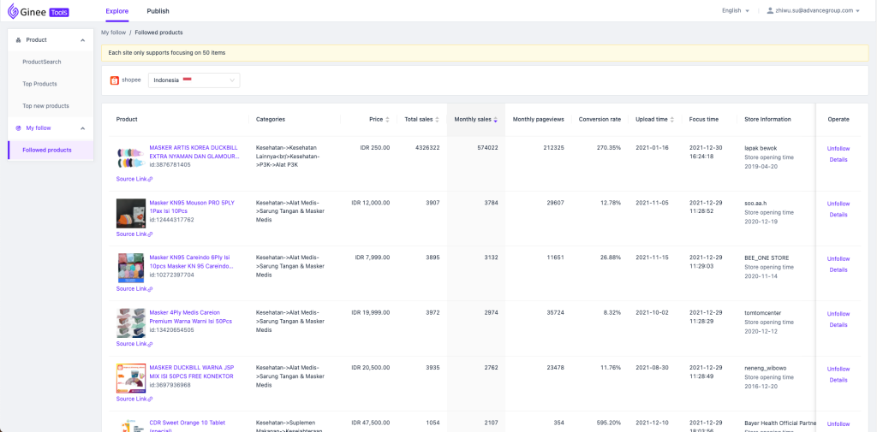
Task: Click store name neneng_wibowo
Action: click(x=766, y=369)
